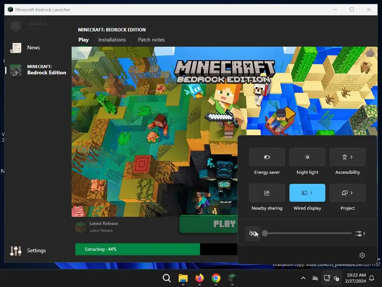Switch to the Play tab
Screen dimensions: 382x287
pos(84,40)
